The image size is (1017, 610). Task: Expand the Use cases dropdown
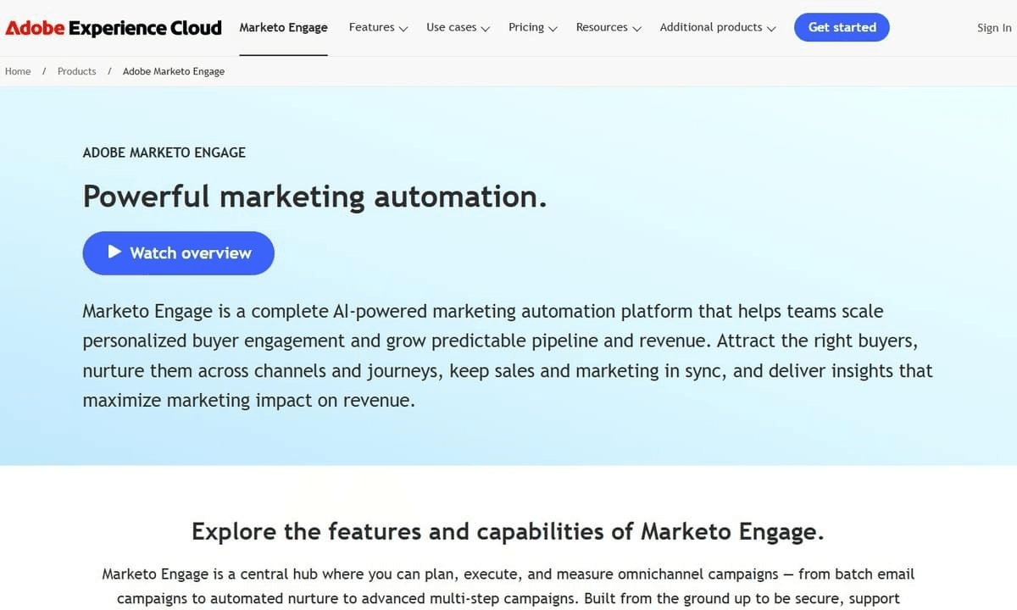pyautogui.click(x=458, y=27)
